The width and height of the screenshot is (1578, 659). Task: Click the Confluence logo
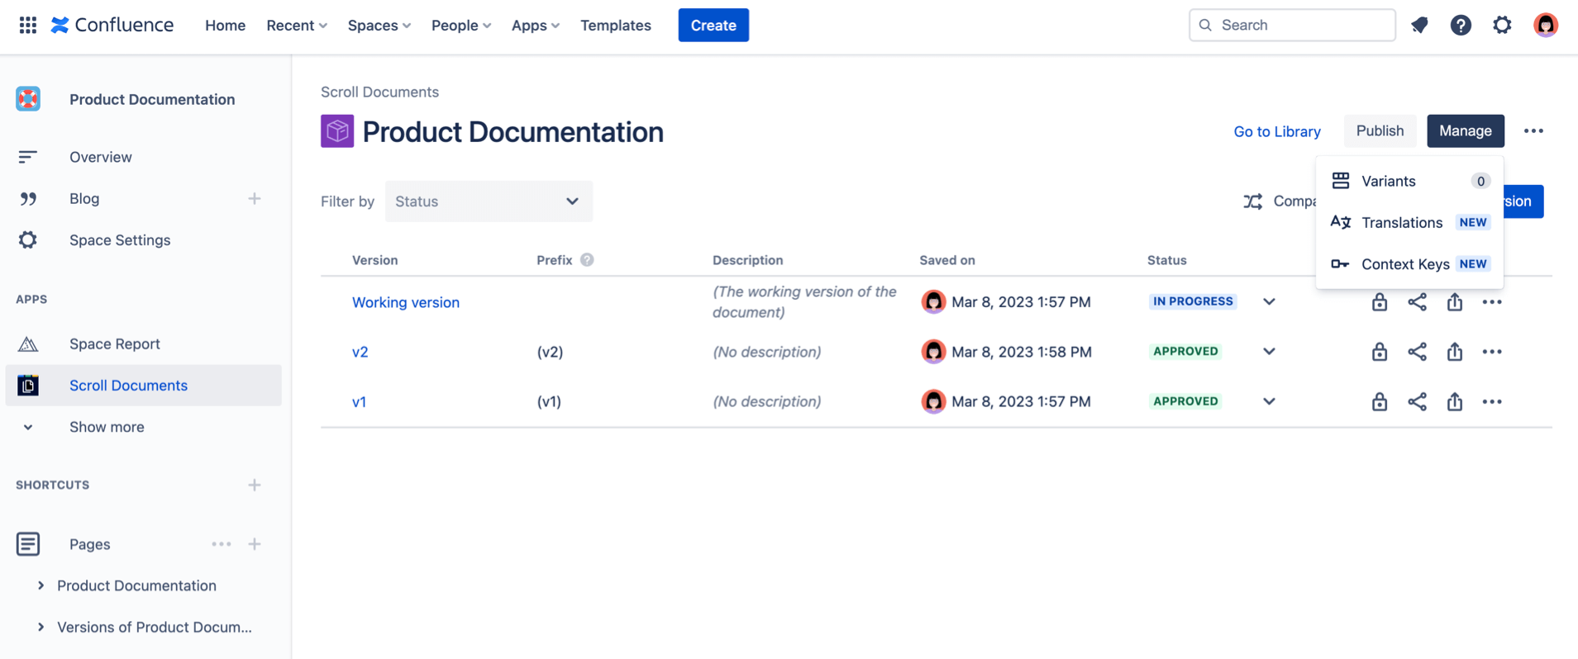(x=112, y=25)
